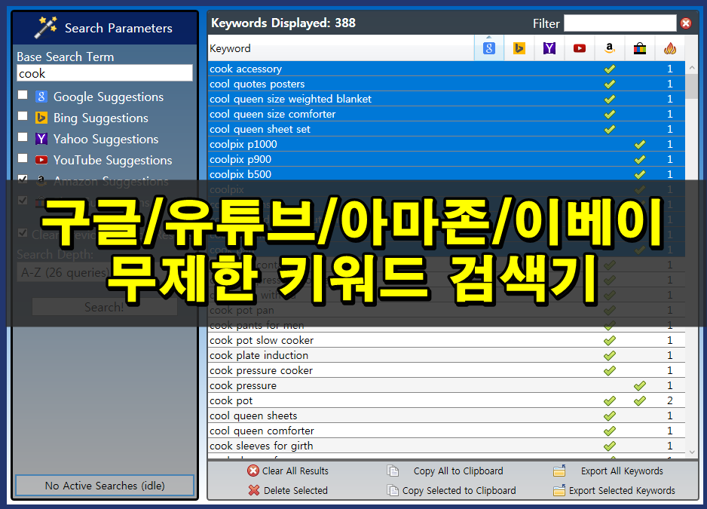Select row 'cool queen sheet set'

click(x=446, y=129)
